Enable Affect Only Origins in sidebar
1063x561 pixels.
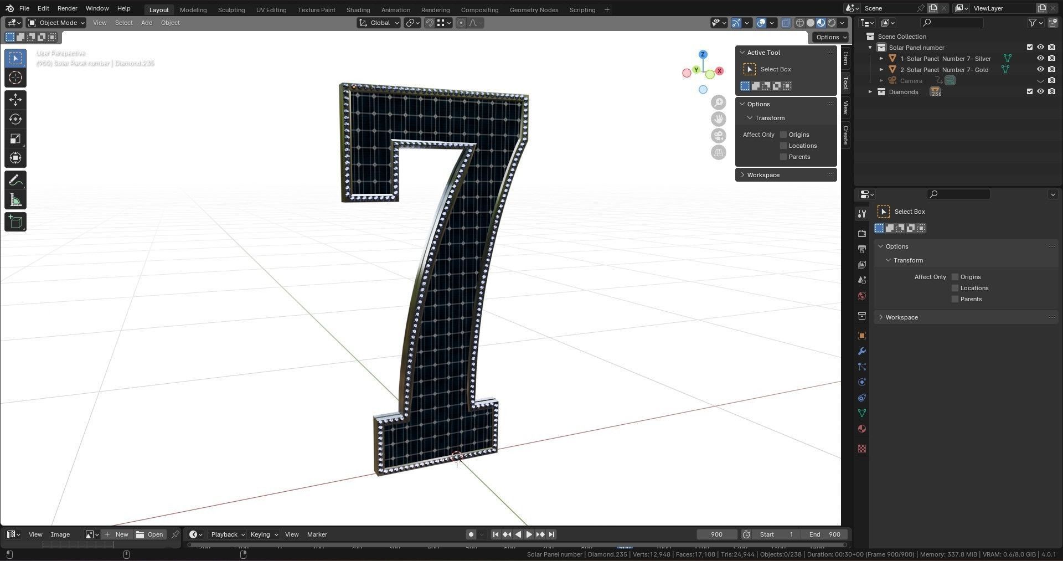tap(783, 135)
